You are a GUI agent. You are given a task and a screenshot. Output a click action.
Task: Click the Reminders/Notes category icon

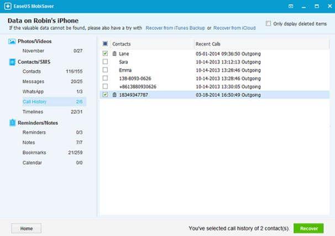point(12,123)
